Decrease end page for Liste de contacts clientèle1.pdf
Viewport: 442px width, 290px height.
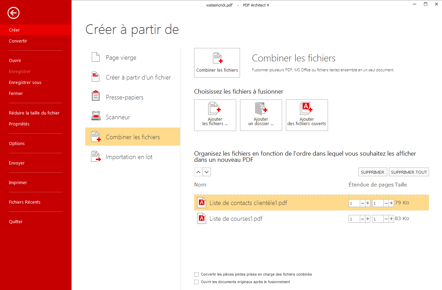(386, 203)
